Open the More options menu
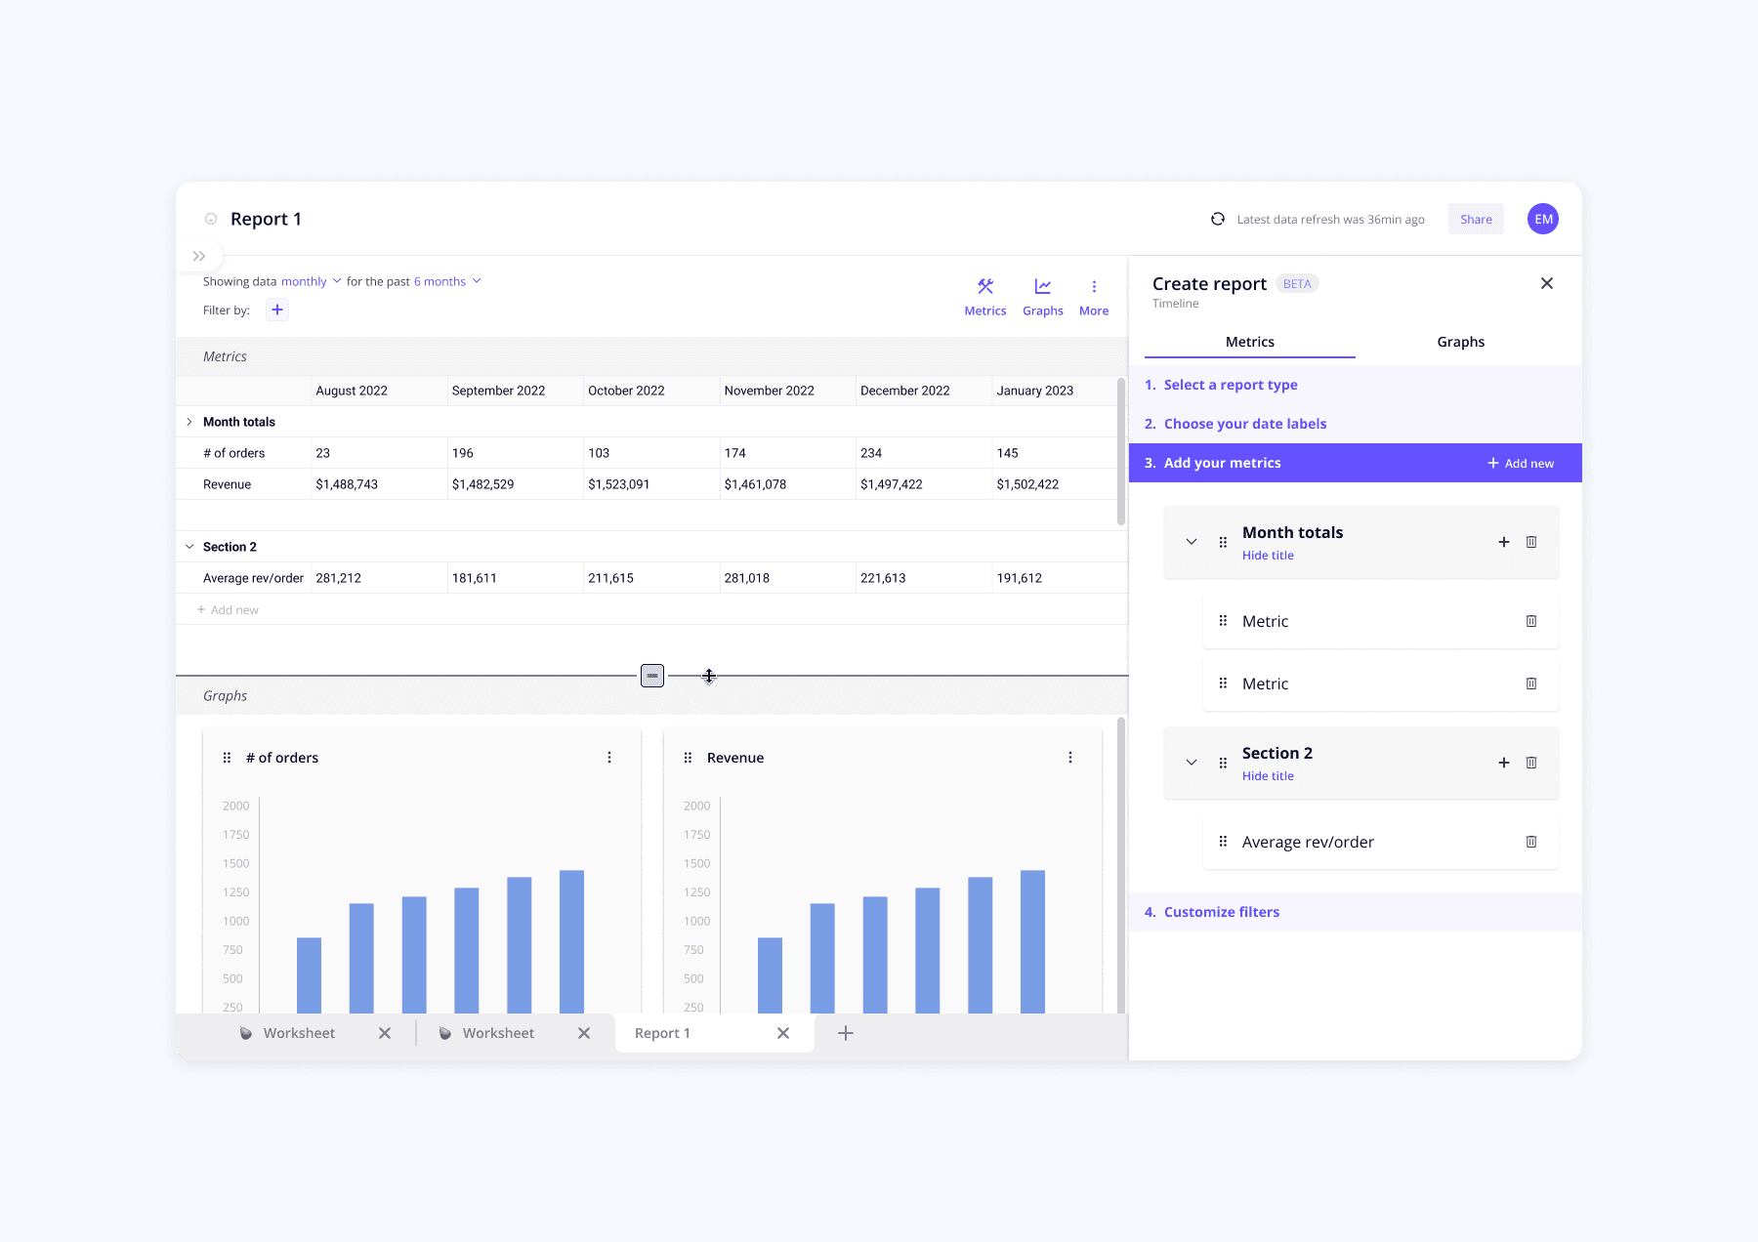1758x1242 pixels. 1094,297
